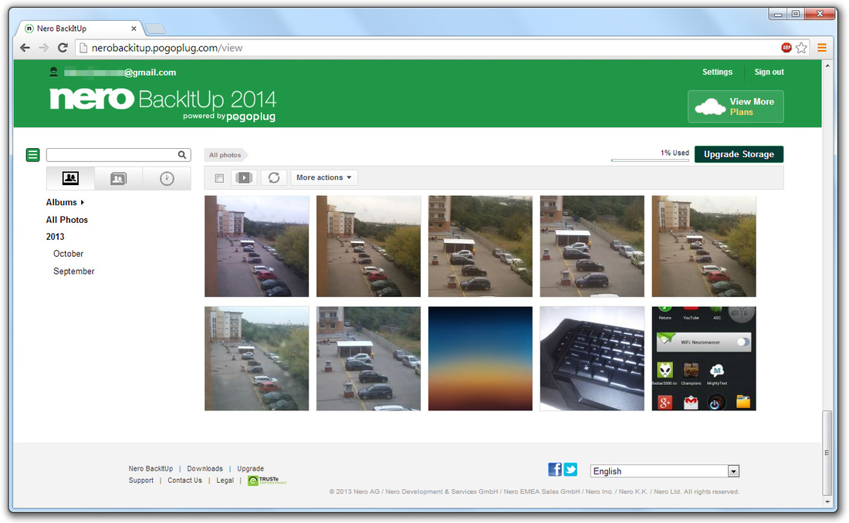Open the More actions dropdown
Screen dimensions: 849x523
[324, 177]
